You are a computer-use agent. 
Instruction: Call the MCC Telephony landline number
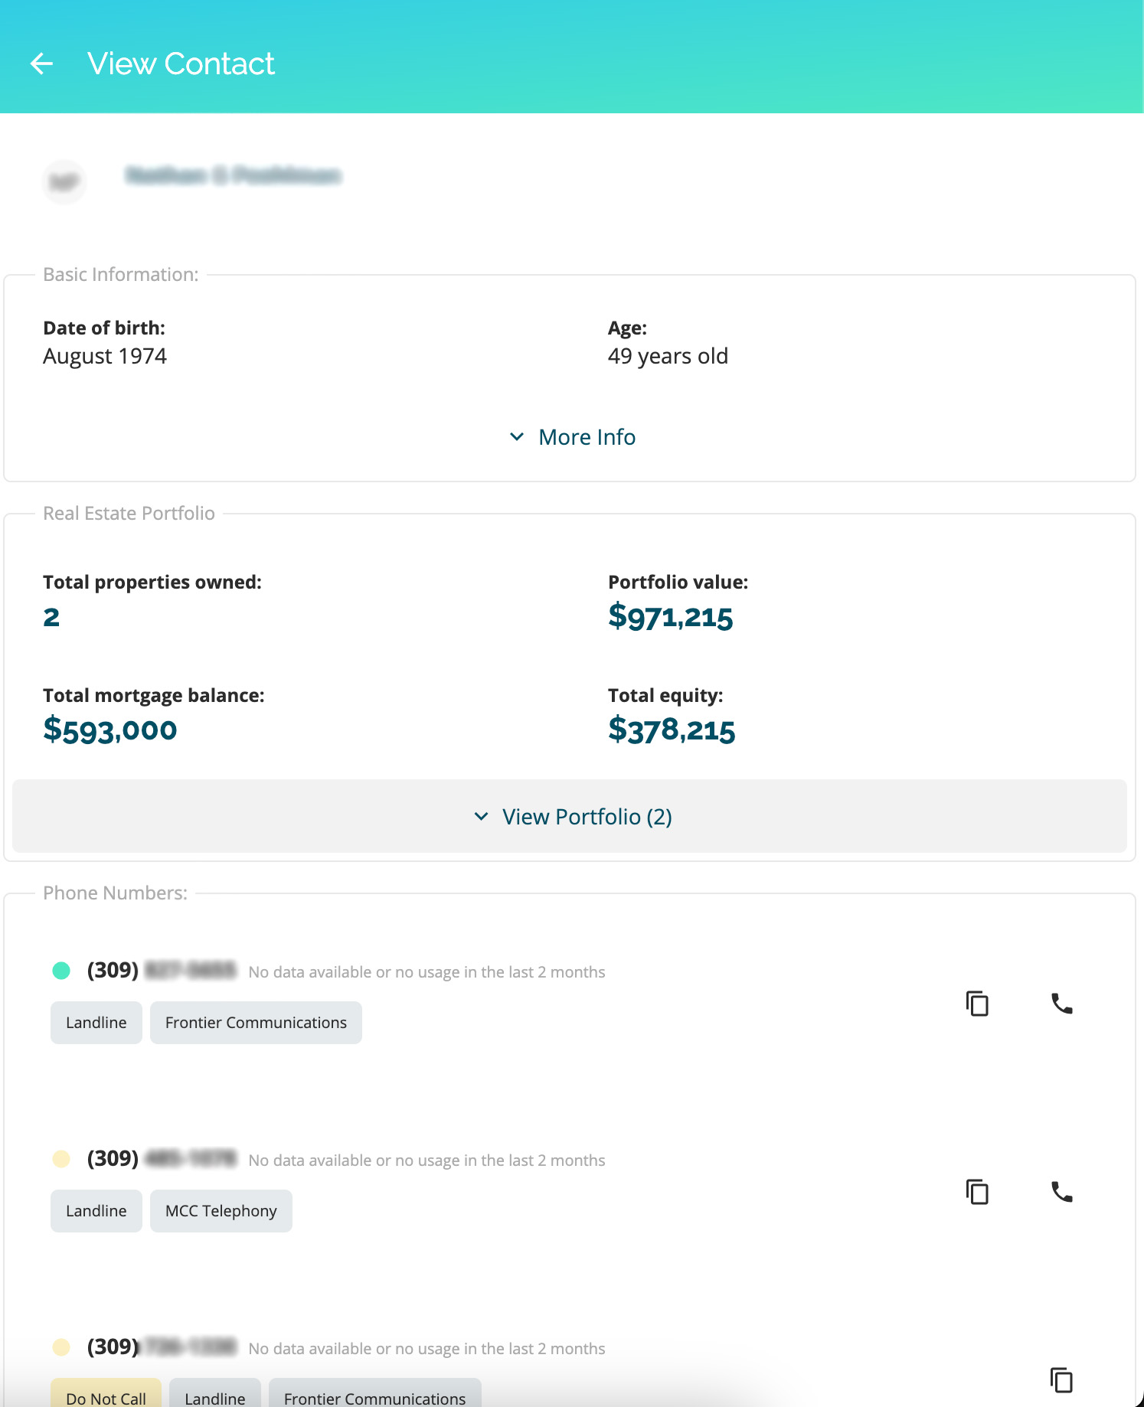(1061, 1191)
